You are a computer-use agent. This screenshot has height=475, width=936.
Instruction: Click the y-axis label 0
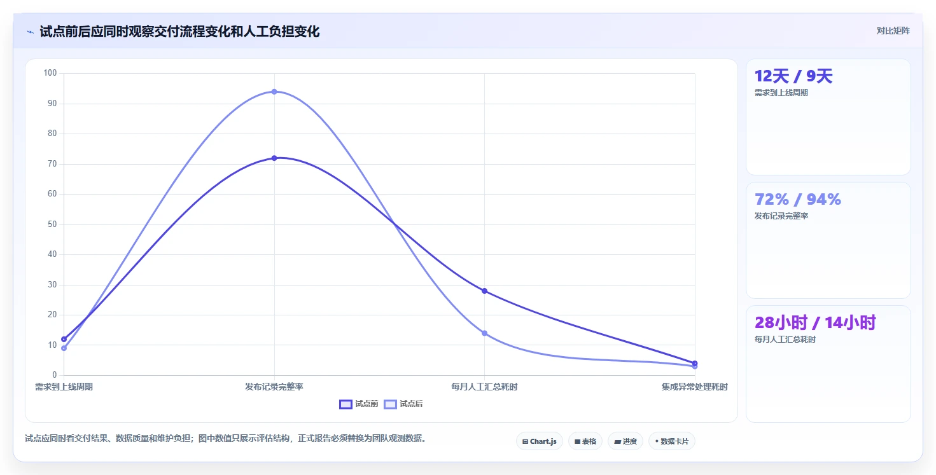[x=55, y=375]
